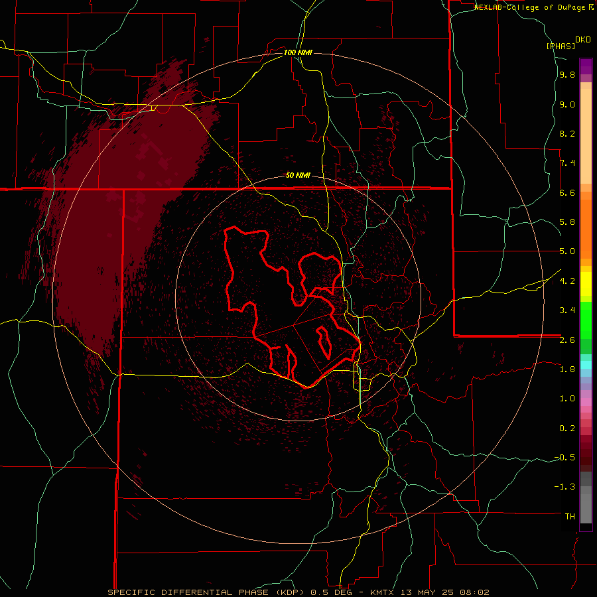Click the NEXLAB-College of DuPage credit text

click(531, 7)
